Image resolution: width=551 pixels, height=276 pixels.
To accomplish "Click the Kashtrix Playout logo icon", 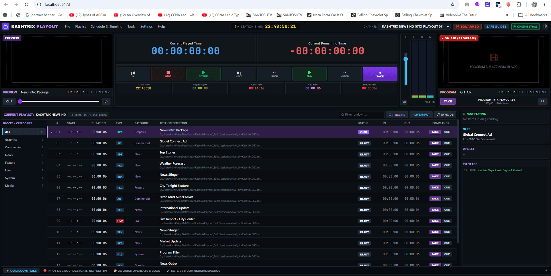I will click(x=5, y=26).
